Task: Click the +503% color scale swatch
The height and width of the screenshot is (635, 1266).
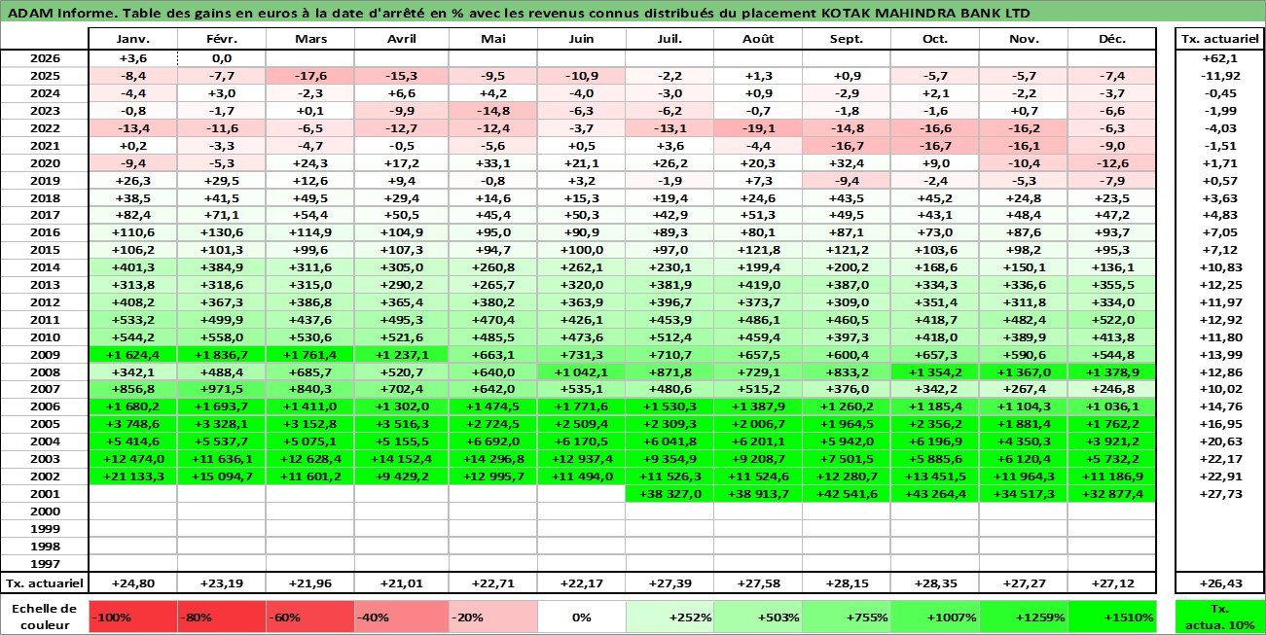Action: (757, 617)
